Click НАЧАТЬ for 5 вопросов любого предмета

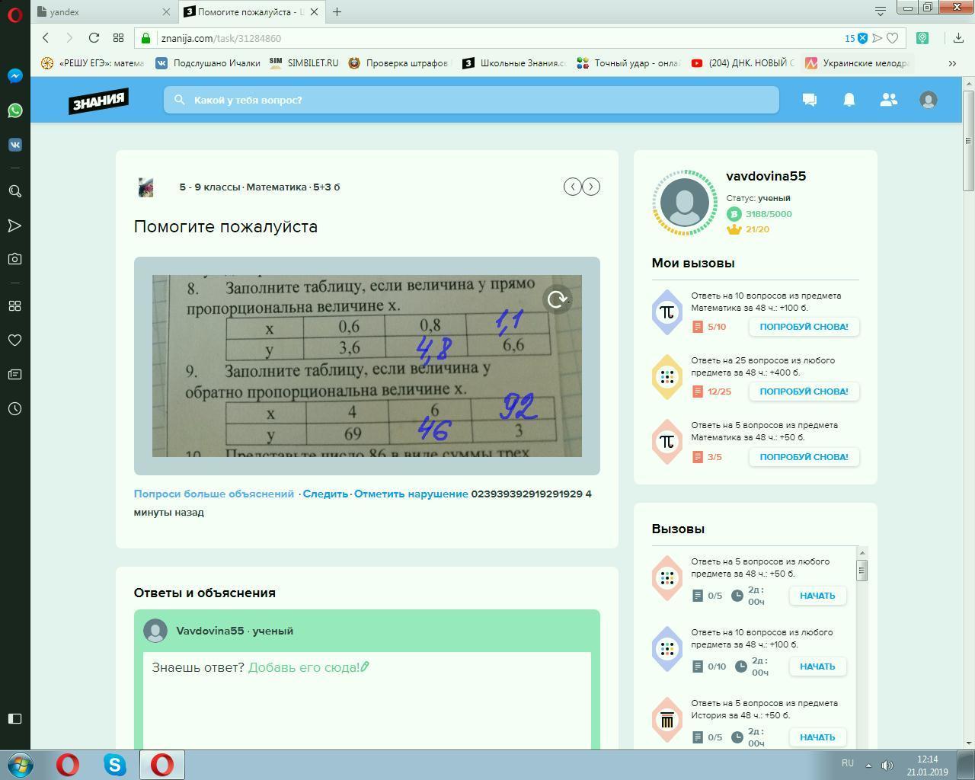coord(817,596)
